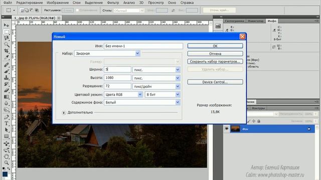Select the Brush tool
This screenshot has height=180, width=321.
7,71
